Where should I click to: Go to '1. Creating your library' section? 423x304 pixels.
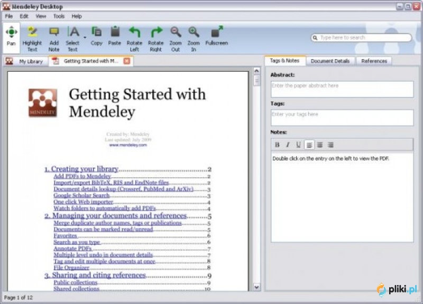(x=81, y=169)
